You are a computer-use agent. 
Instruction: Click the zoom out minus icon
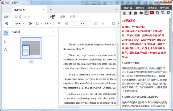click(7, 24)
